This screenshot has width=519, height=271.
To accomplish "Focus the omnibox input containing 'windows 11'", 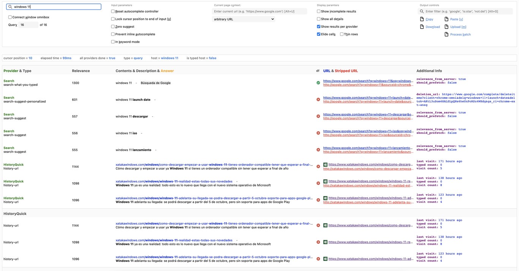I will pos(54,7).
